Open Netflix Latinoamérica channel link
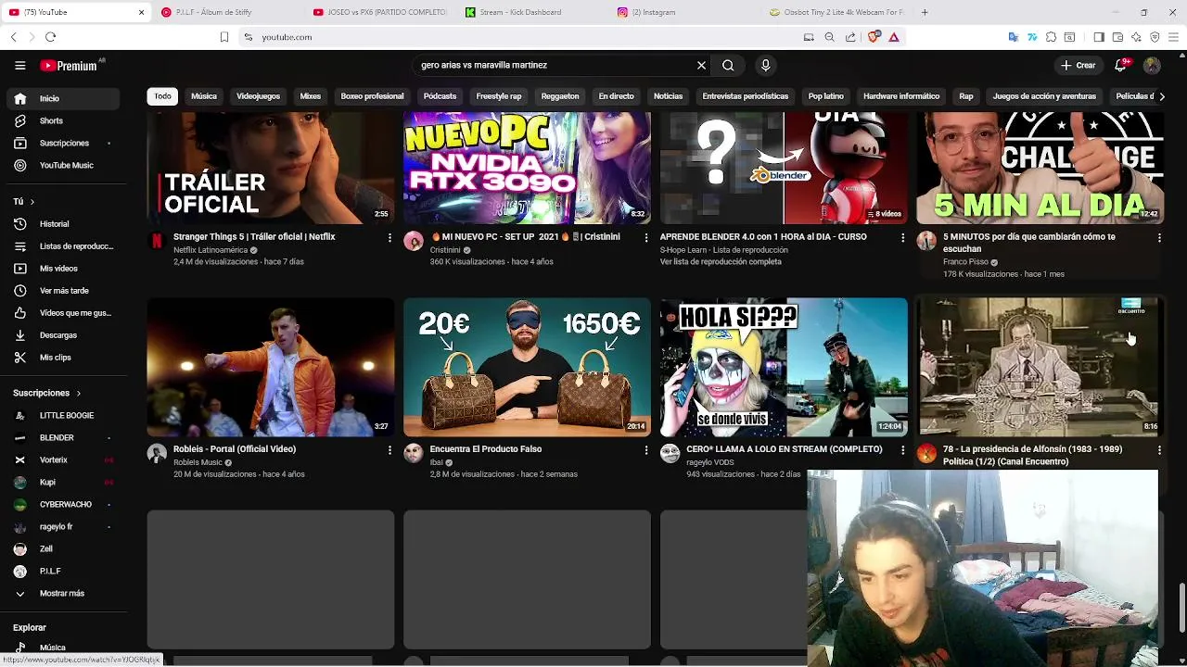The height and width of the screenshot is (667, 1187). [211, 250]
